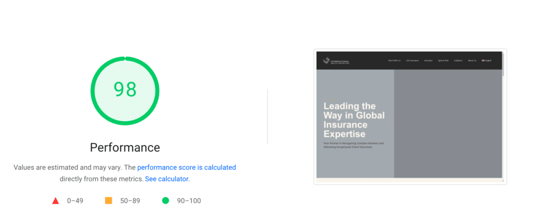Select 'Work With Us' in the site navigation

point(394,61)
